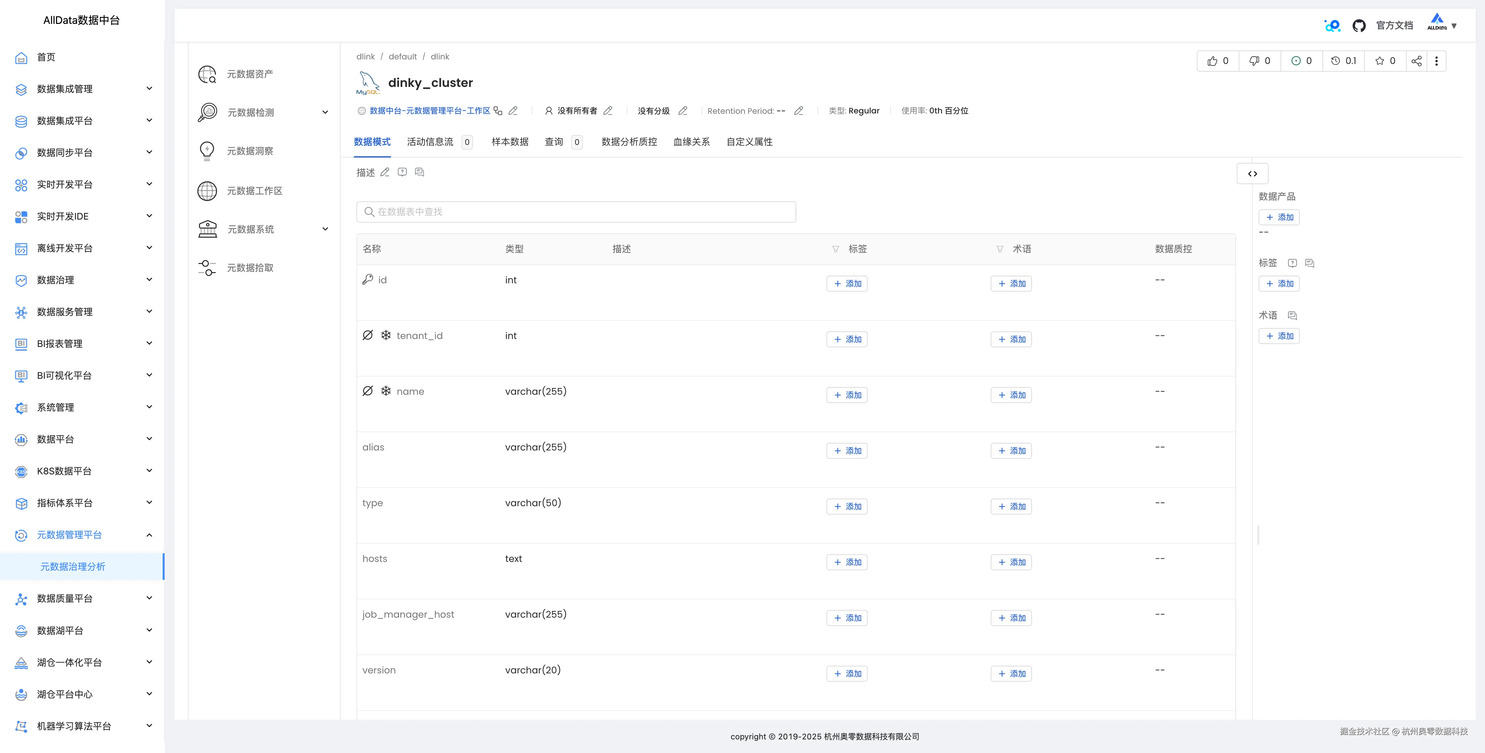Edit the description with pencil icon
Viewport: 1485px width, 753px height.
385,172
